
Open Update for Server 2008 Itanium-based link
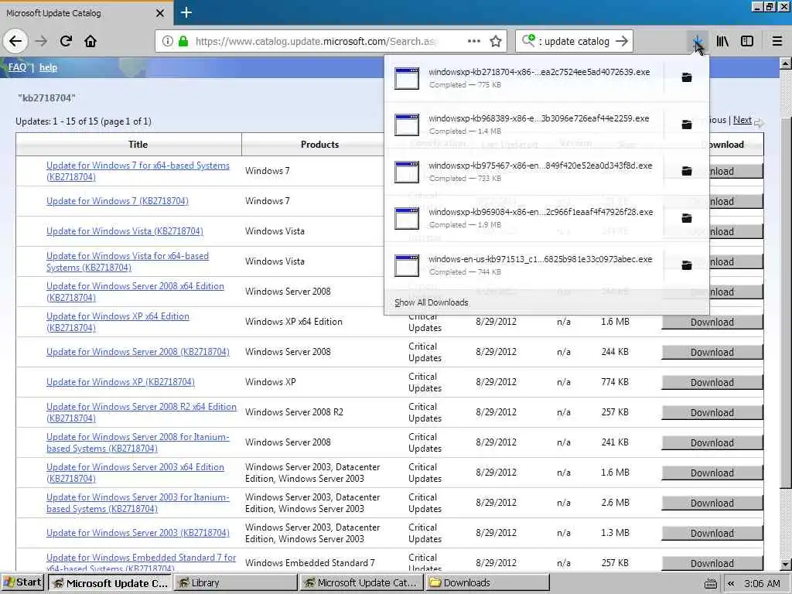coord(138,442)
